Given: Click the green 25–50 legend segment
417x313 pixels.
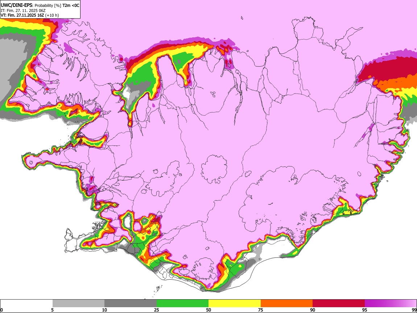Looking at the screenshot, I should pyautogui.click(x=182, y=303).
